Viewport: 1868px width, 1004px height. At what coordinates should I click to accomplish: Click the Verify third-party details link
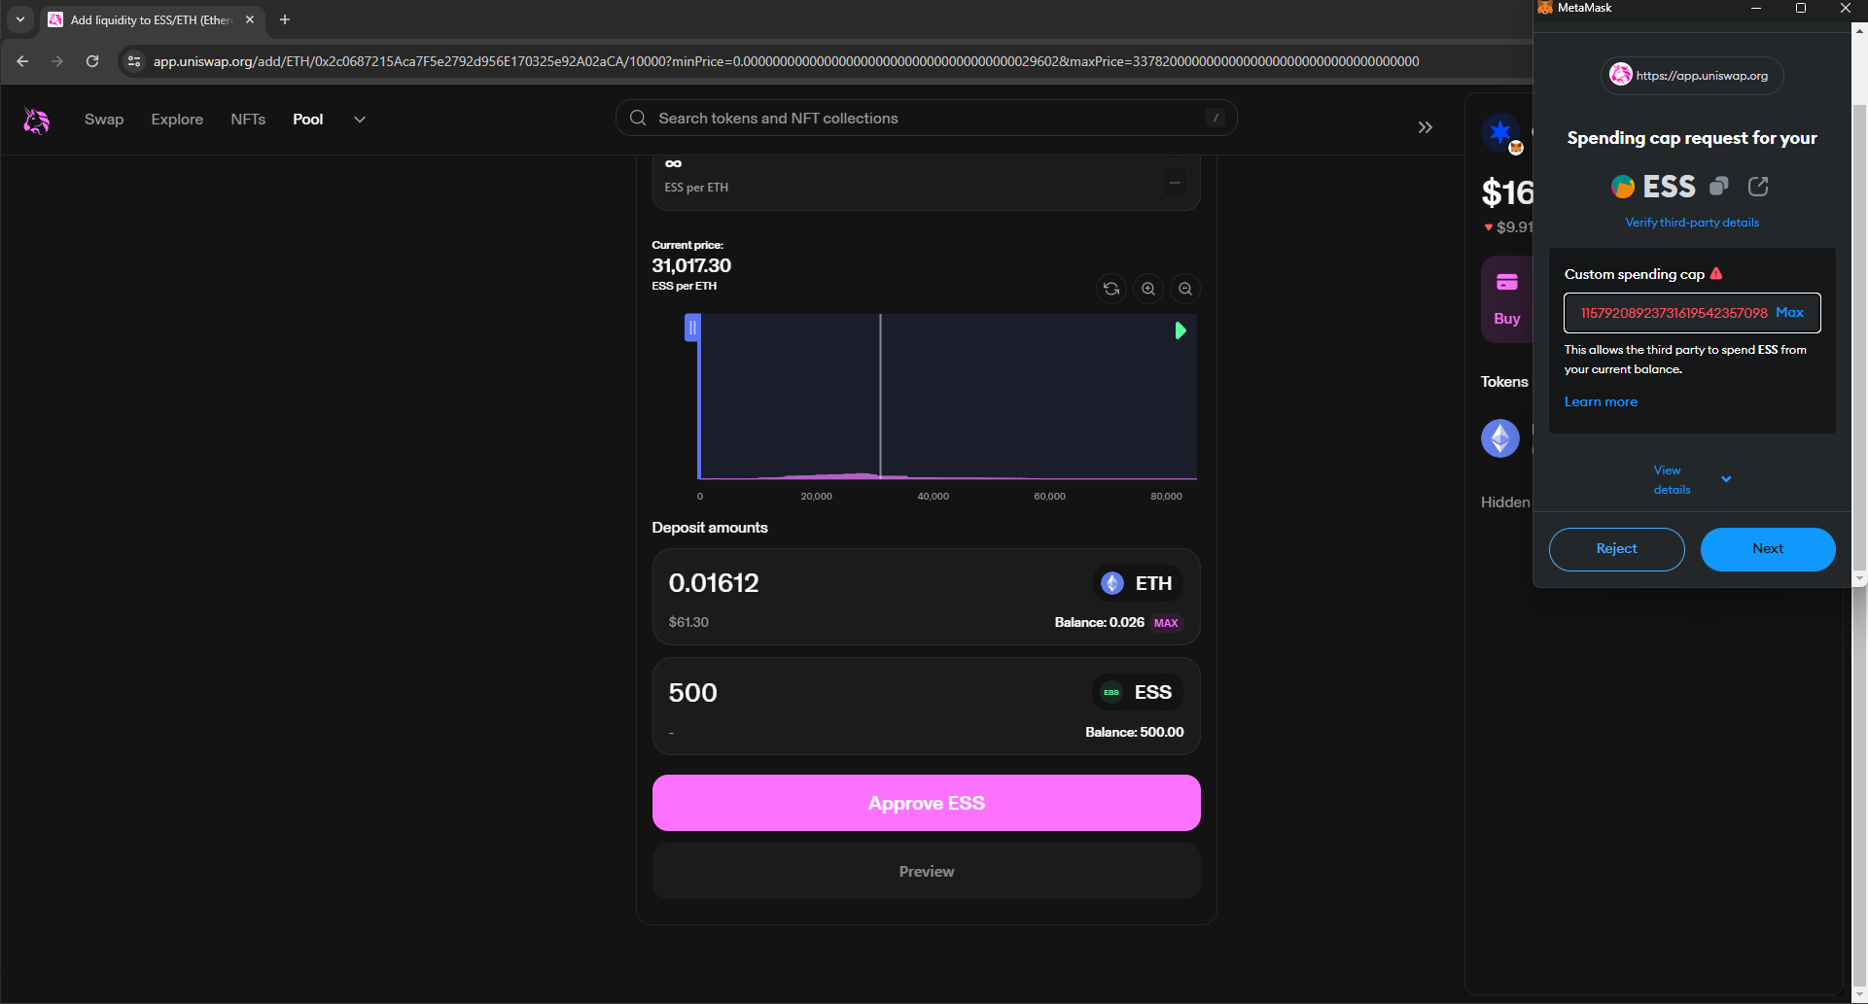click(1692, 223)
